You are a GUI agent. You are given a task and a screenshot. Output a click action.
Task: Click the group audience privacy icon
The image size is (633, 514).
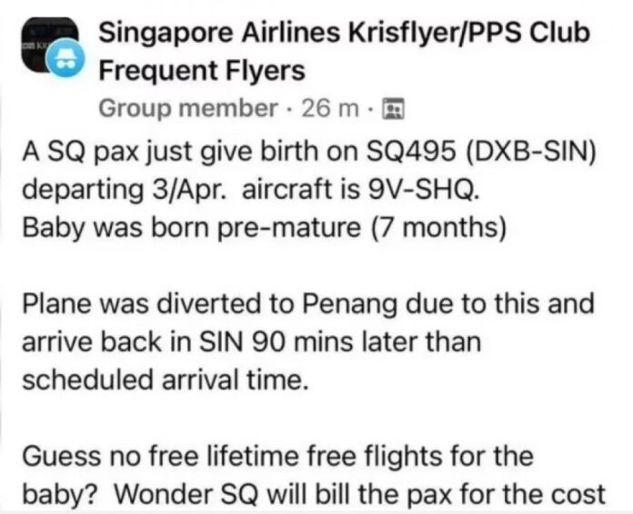(393, 109)
